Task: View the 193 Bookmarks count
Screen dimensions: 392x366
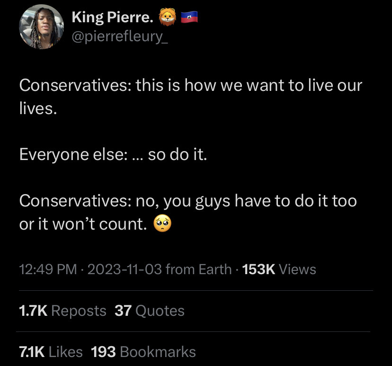Action: pos(143,352)
